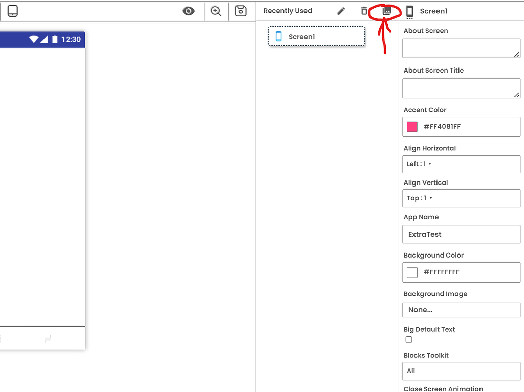Screen dimensions: 524x392
Task: Open the preview eye icon
Action: point(188,10)
